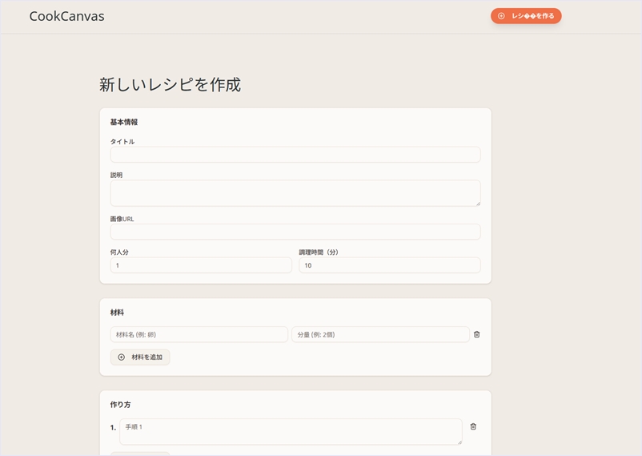Grab the 説明 text area resize handle
642x456 pixels.
pos(477,203)
